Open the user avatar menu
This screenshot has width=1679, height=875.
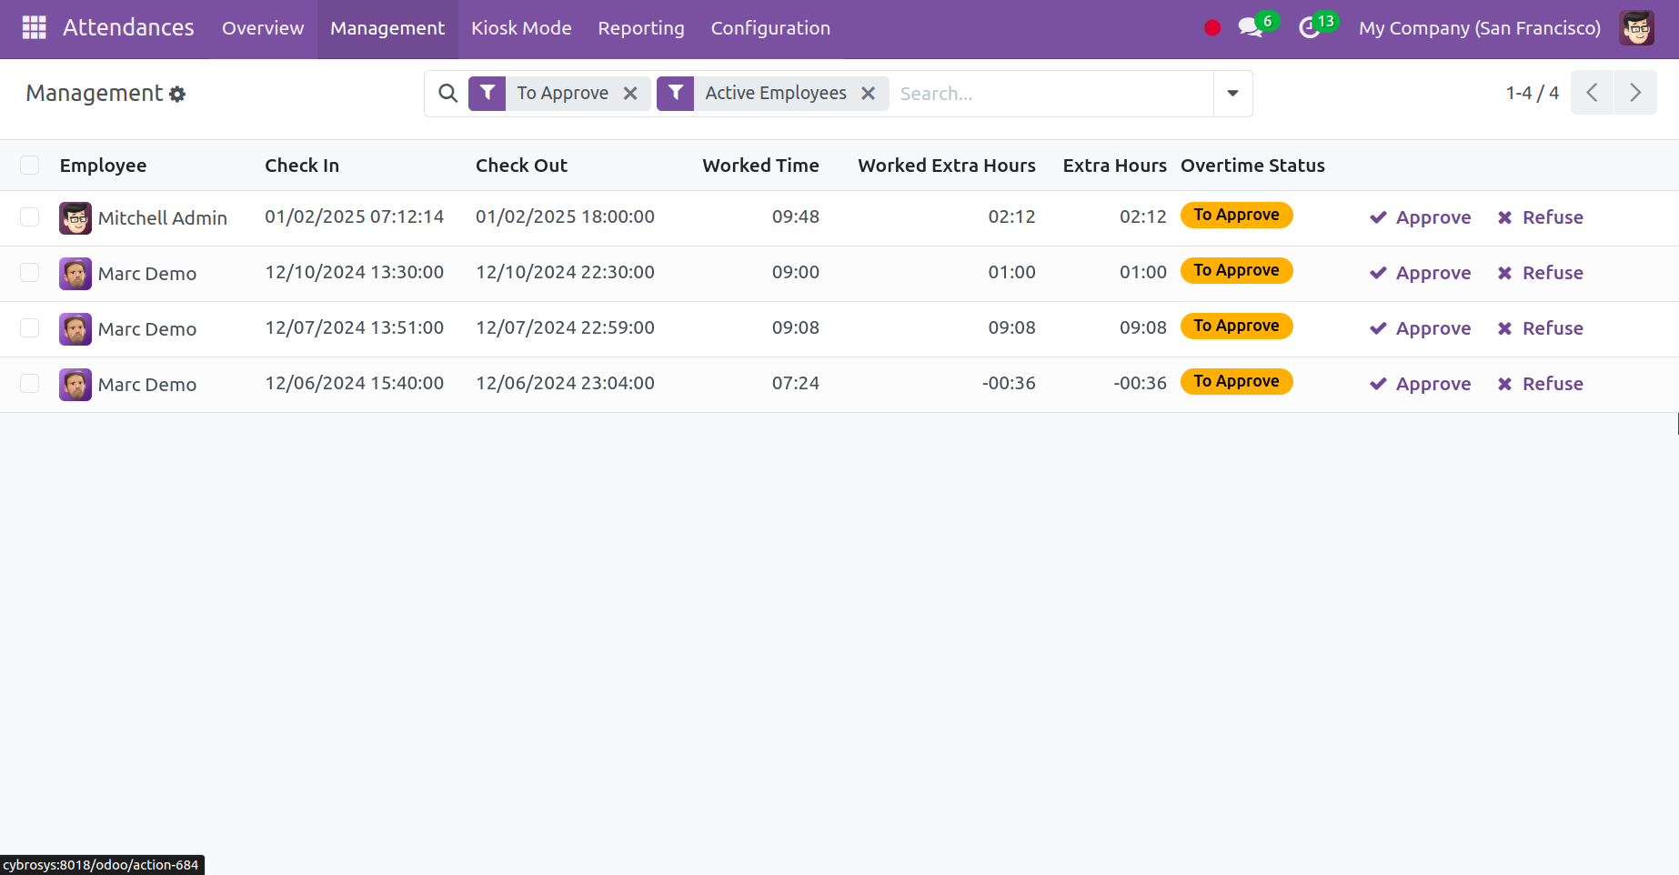pyautogui.click(x=1636, y=28)
